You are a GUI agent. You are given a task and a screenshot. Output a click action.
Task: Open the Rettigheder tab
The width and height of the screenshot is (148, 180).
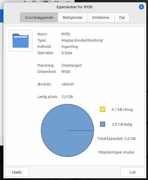point(73,17)
